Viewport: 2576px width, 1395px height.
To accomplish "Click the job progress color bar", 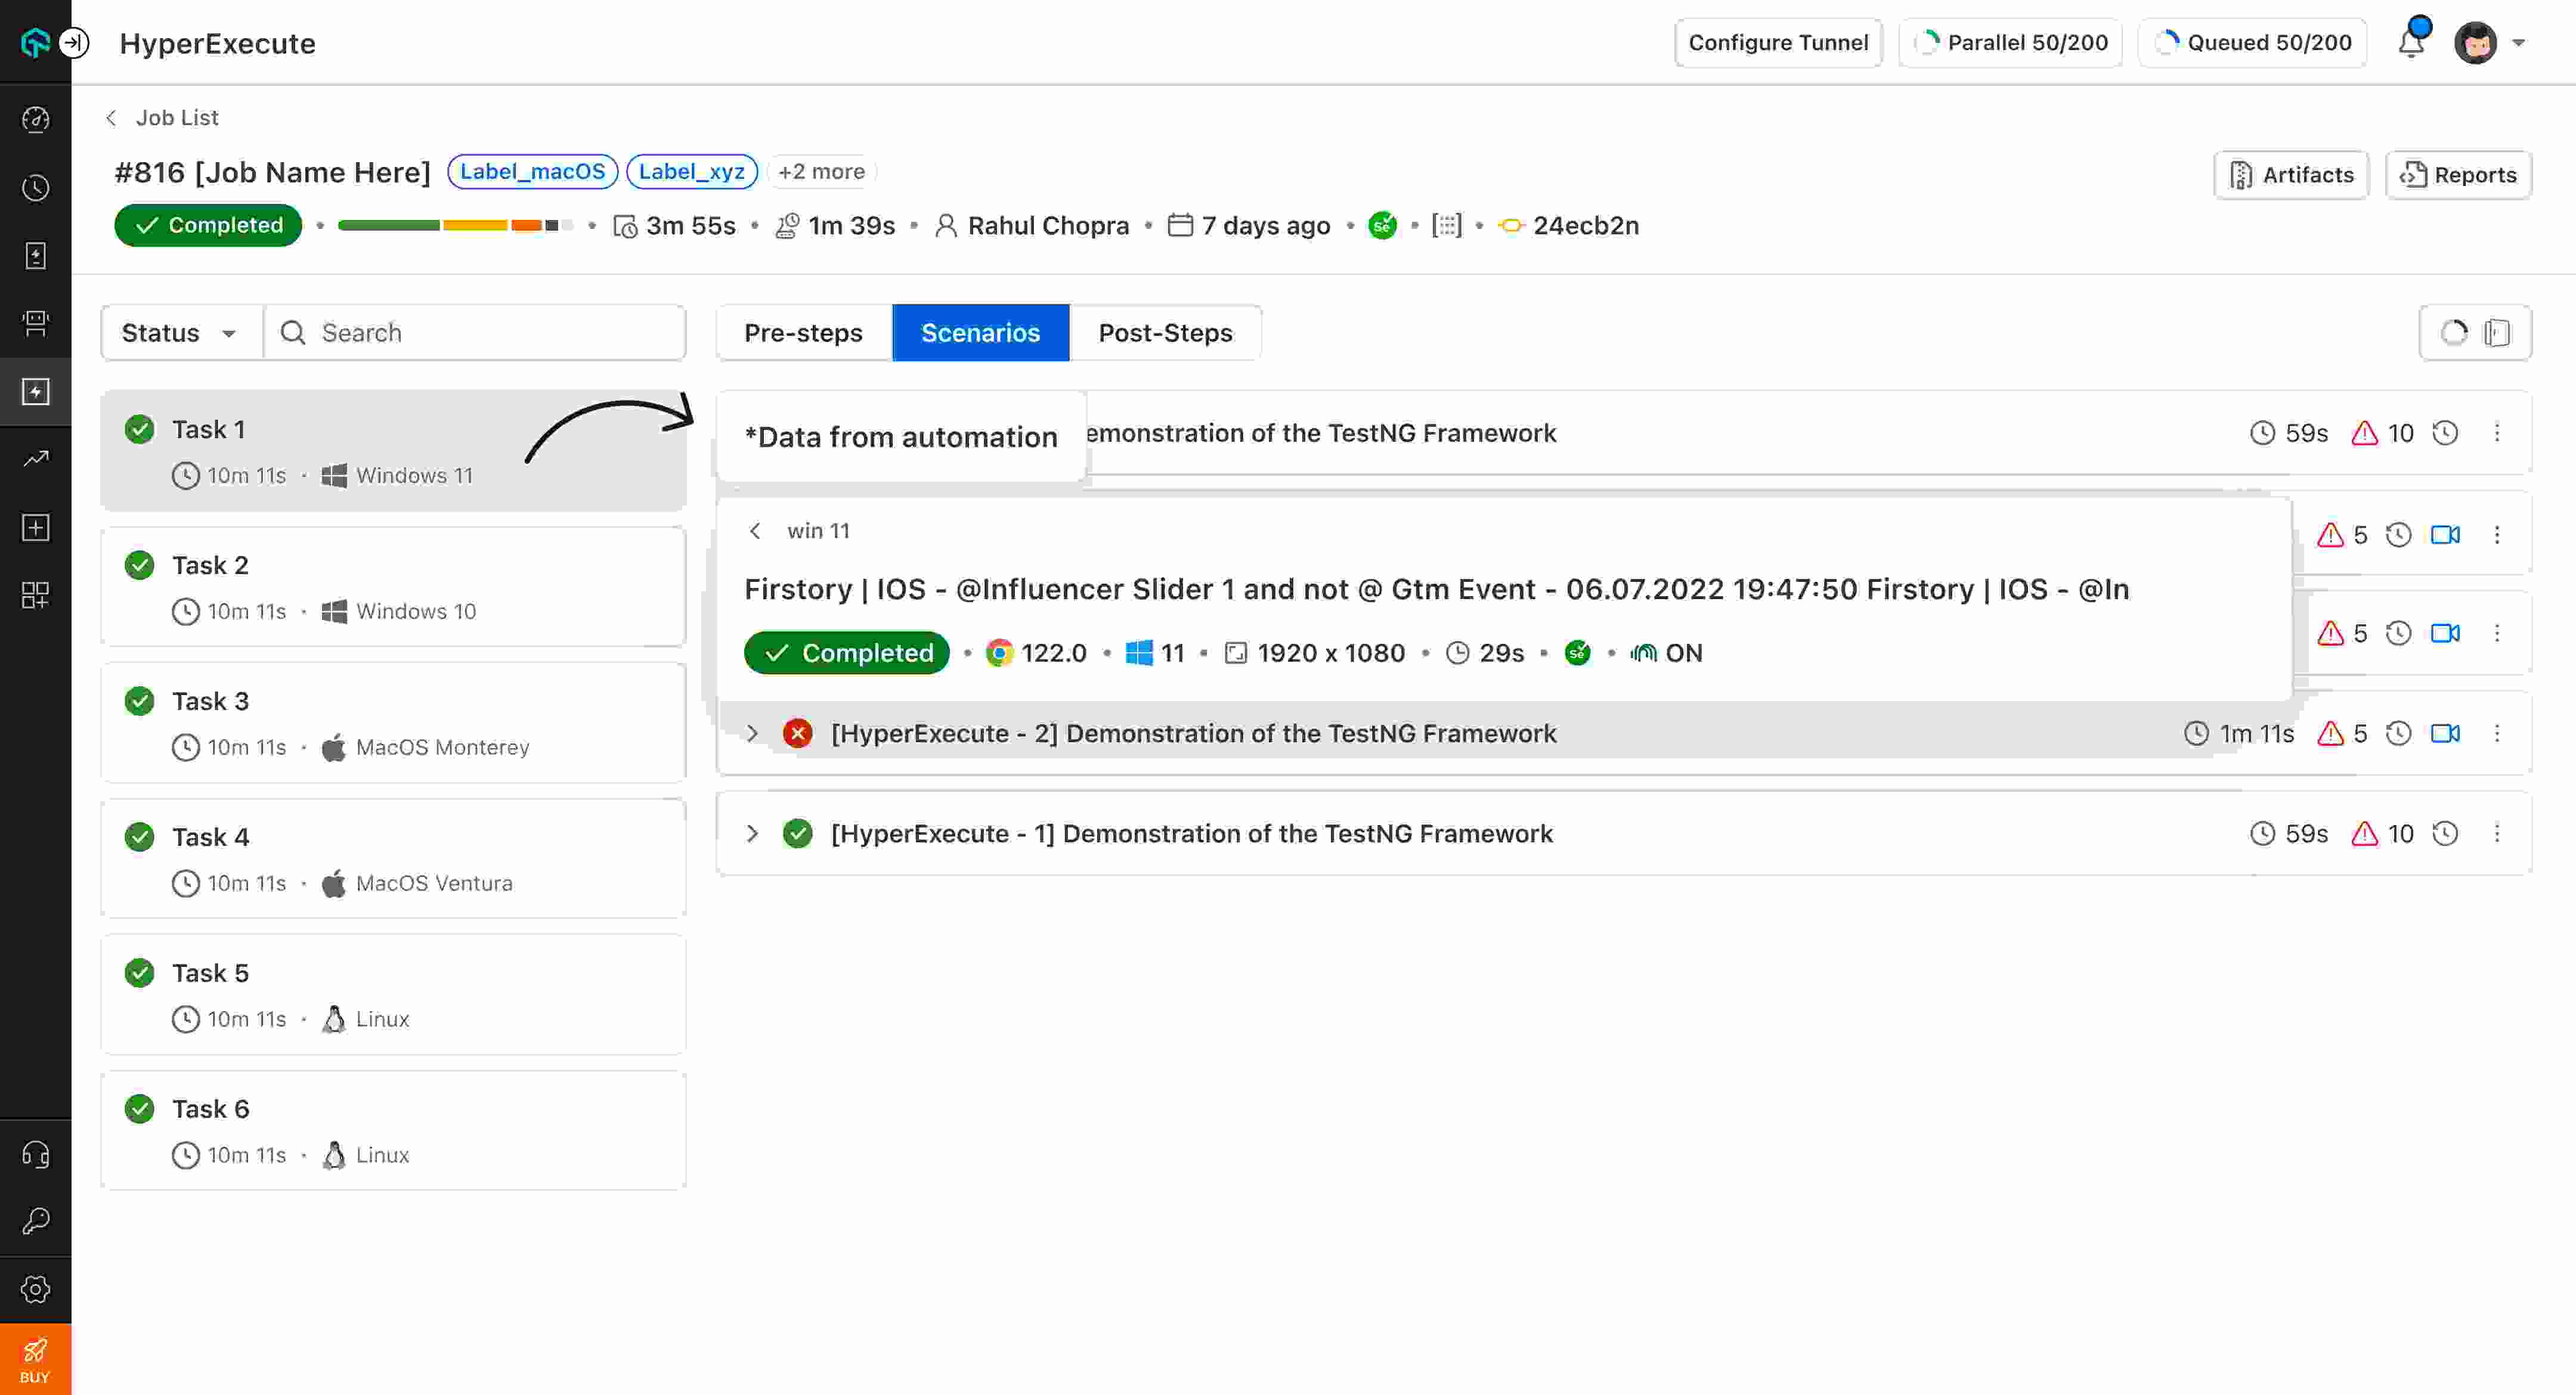I will (x=455, y=226).
